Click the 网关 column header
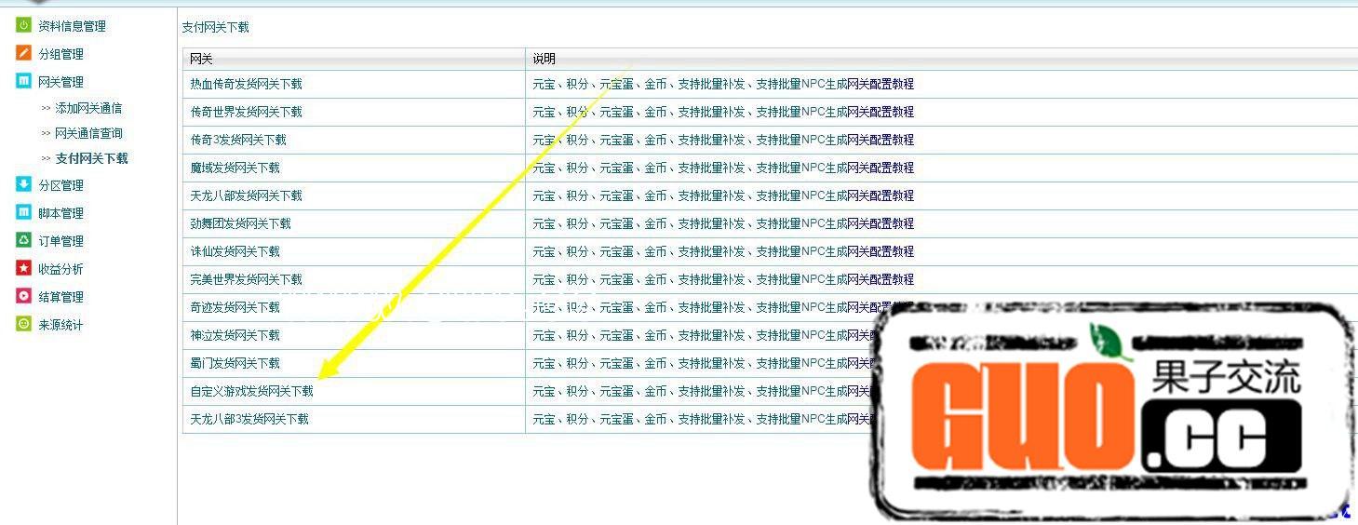This screenshot has height=525, width=1358. tap(201, 59)
